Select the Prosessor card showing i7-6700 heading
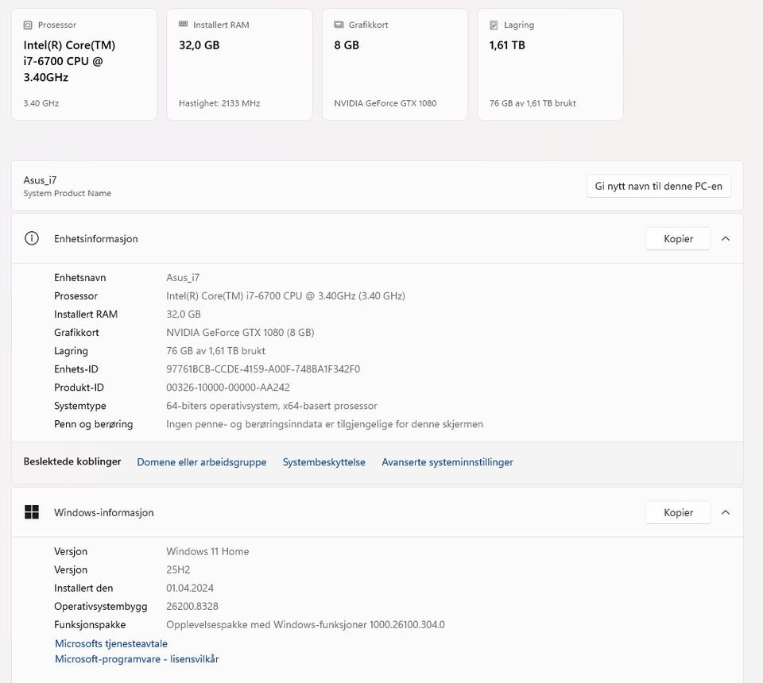Viewport: 763px width, 683px height. click(x=84, y=64)
